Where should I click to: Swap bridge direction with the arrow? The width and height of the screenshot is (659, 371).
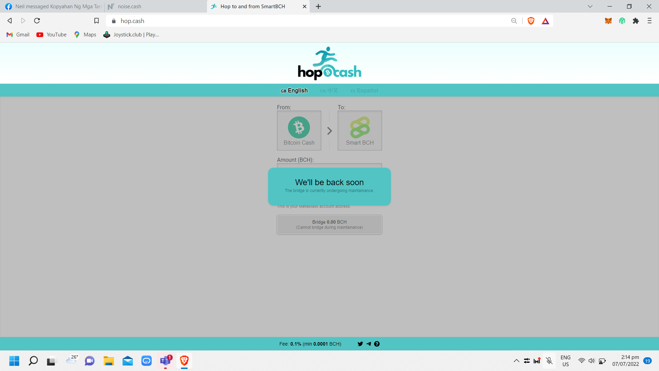click(x=329, y=131)
